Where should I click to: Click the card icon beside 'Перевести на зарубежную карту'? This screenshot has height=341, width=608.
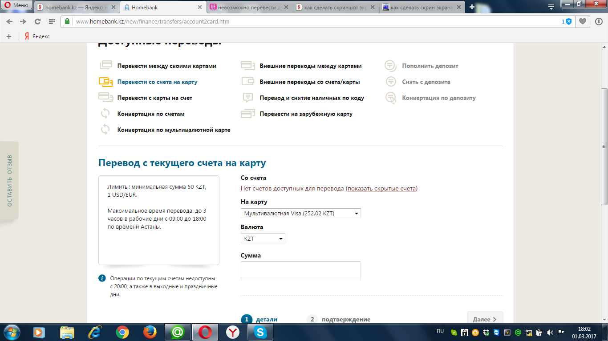[x=248, y=114]
